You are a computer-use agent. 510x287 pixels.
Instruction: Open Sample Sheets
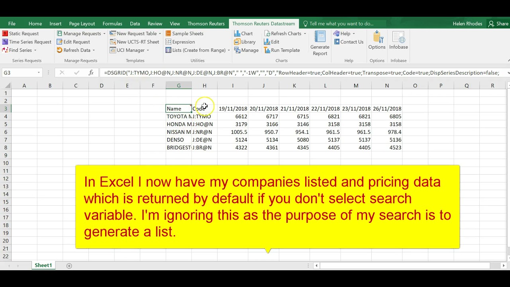point(184,33)
